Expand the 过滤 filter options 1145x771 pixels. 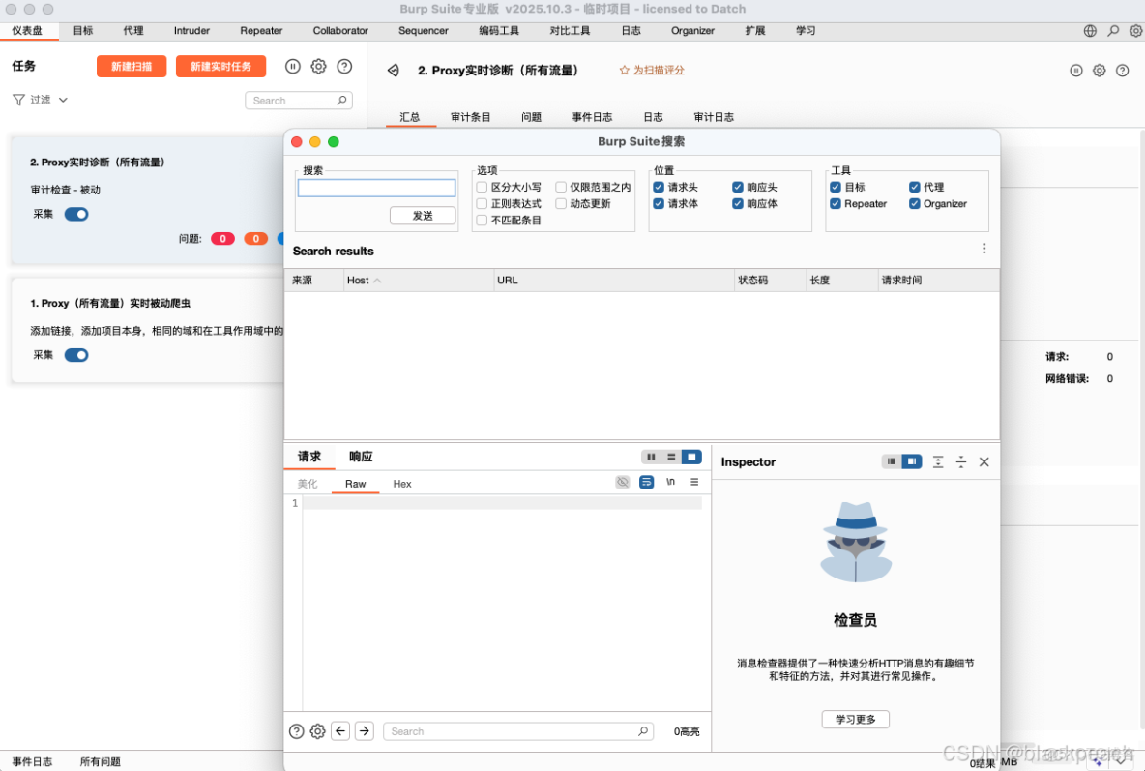point(40,100)
